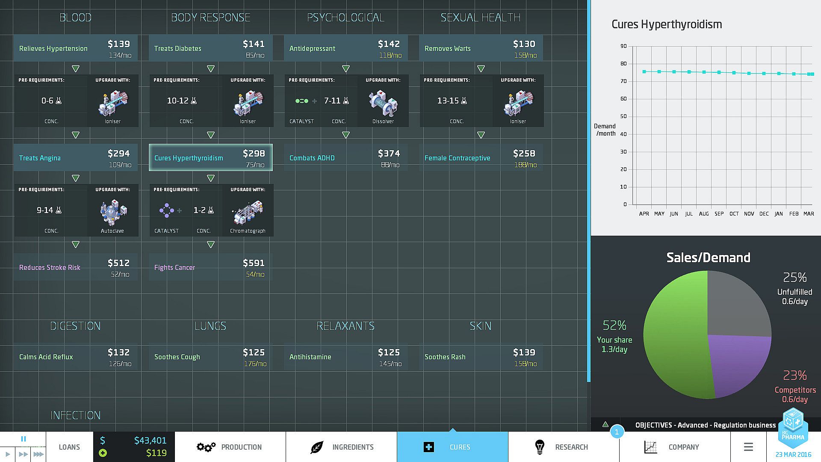
Task: Click the Big Pharma logo icon
Action: (793, 428)
